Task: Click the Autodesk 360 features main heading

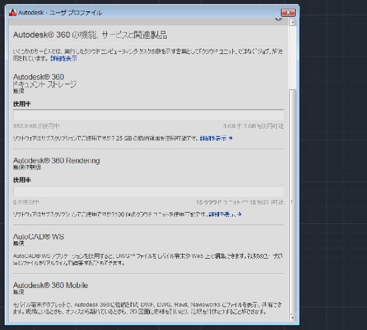Action: (x=90, y=35)
